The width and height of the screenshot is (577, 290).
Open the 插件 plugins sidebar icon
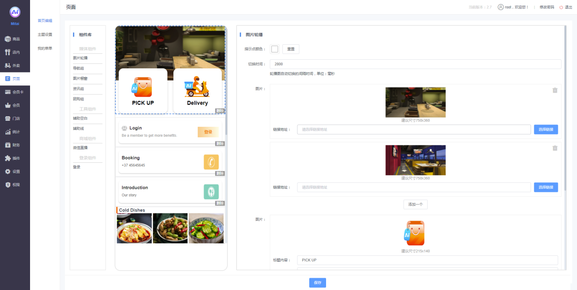coord(8,159)
